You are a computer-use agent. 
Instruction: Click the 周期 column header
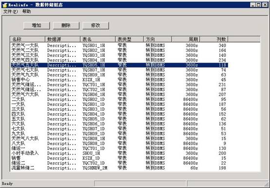point(186,39)
